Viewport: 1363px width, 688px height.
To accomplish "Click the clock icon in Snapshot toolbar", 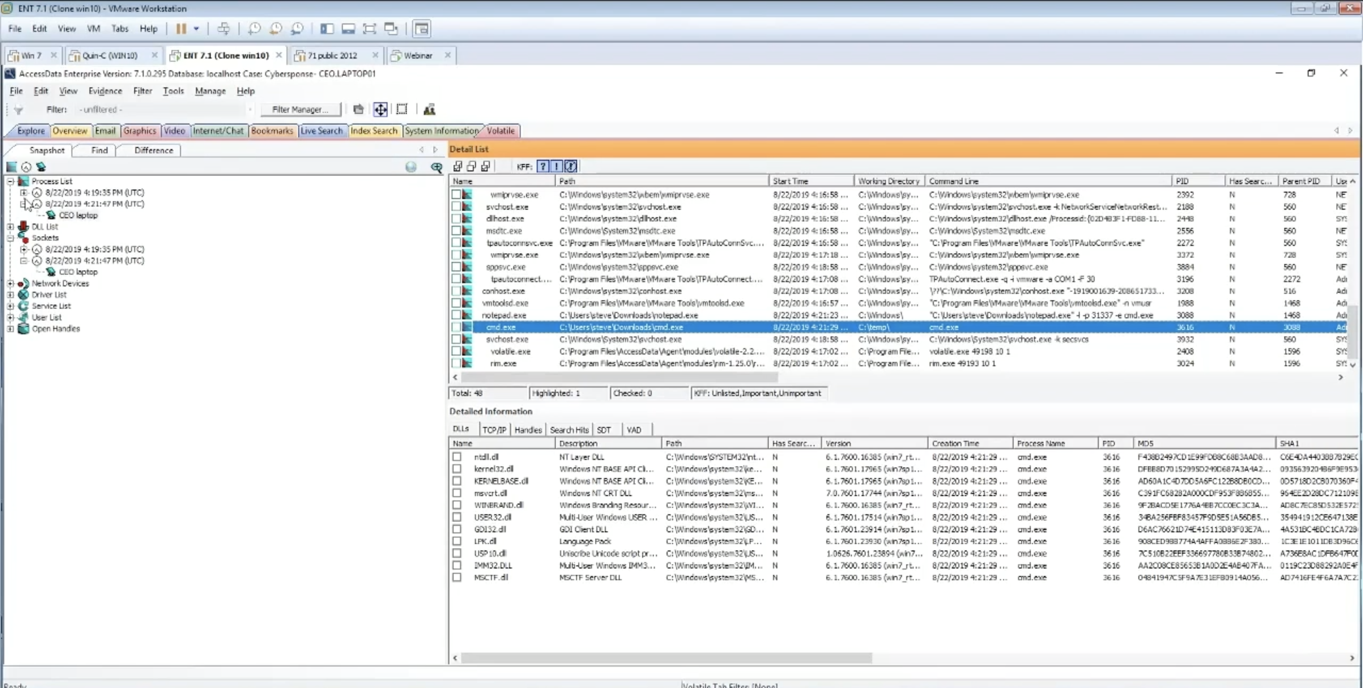I will click(26, 167).
